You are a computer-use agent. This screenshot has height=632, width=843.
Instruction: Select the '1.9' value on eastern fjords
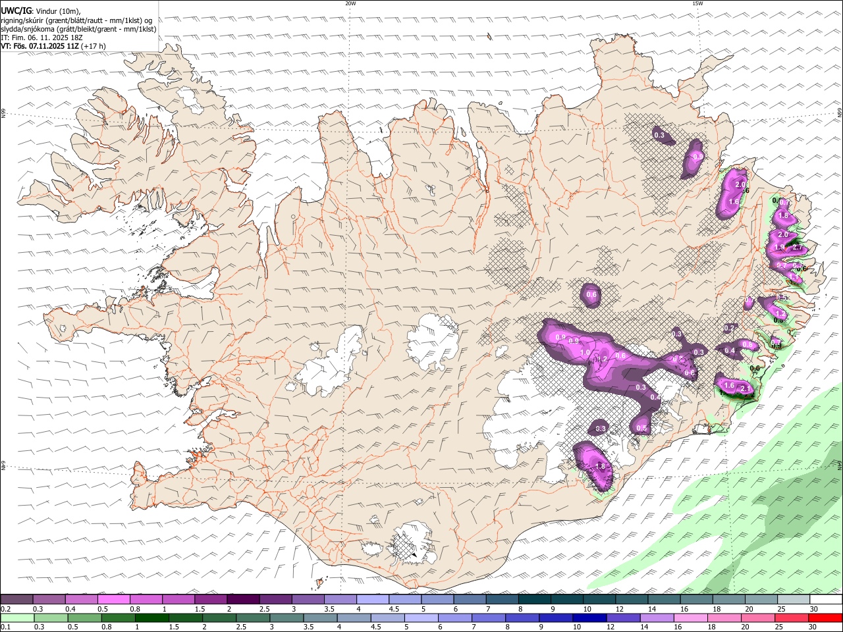tap(779, 247)
